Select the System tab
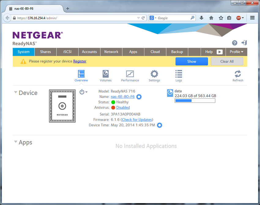 [x=24, y=52]
